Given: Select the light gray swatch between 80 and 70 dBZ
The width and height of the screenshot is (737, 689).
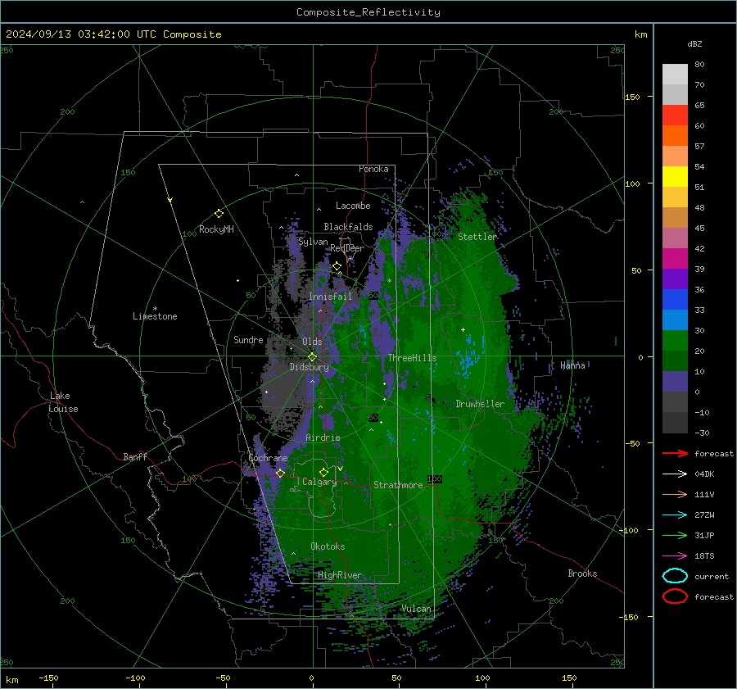Looking at the screenshot, I should tap(675, 75).
